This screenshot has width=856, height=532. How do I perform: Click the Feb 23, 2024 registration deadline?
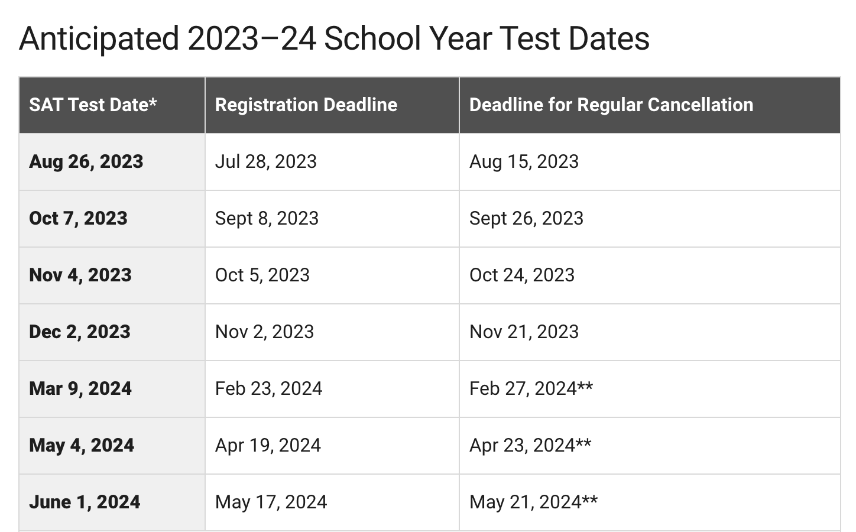point(268,388)
